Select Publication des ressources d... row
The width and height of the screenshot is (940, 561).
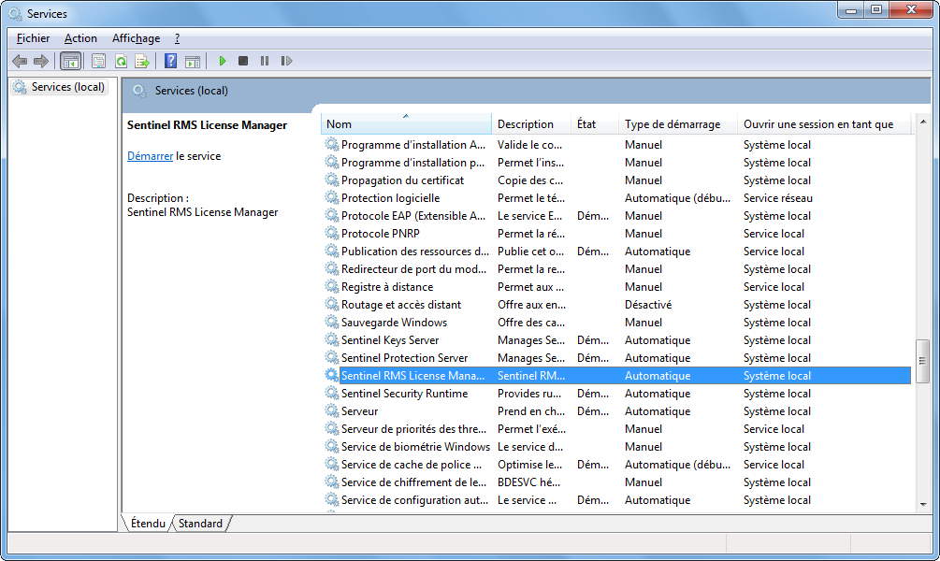(617, 252)
